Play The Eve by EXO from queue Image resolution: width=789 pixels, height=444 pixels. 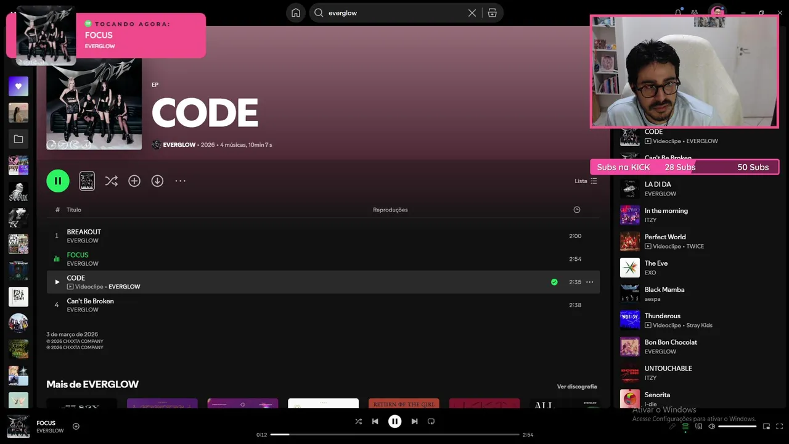(698, 268)
